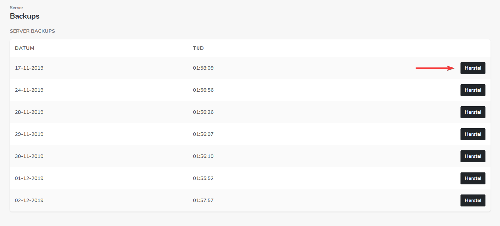Click Herstel for the 17-11-2019 backup
Image resolution: width=500 pixels, height=226 pixels.
tap(473, 68)
